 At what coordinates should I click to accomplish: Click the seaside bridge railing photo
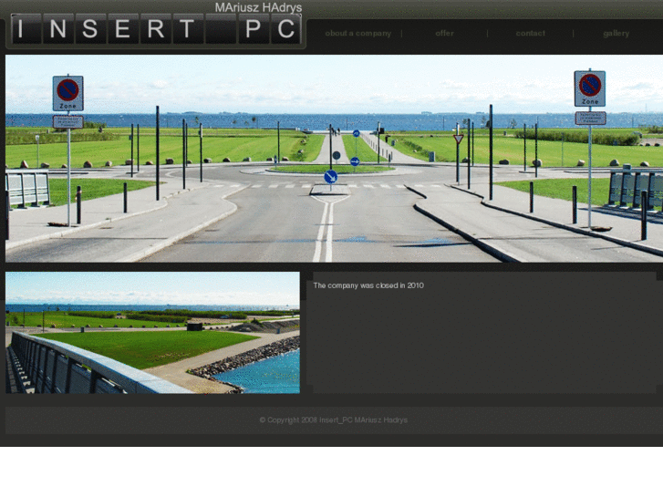point(152,333)
